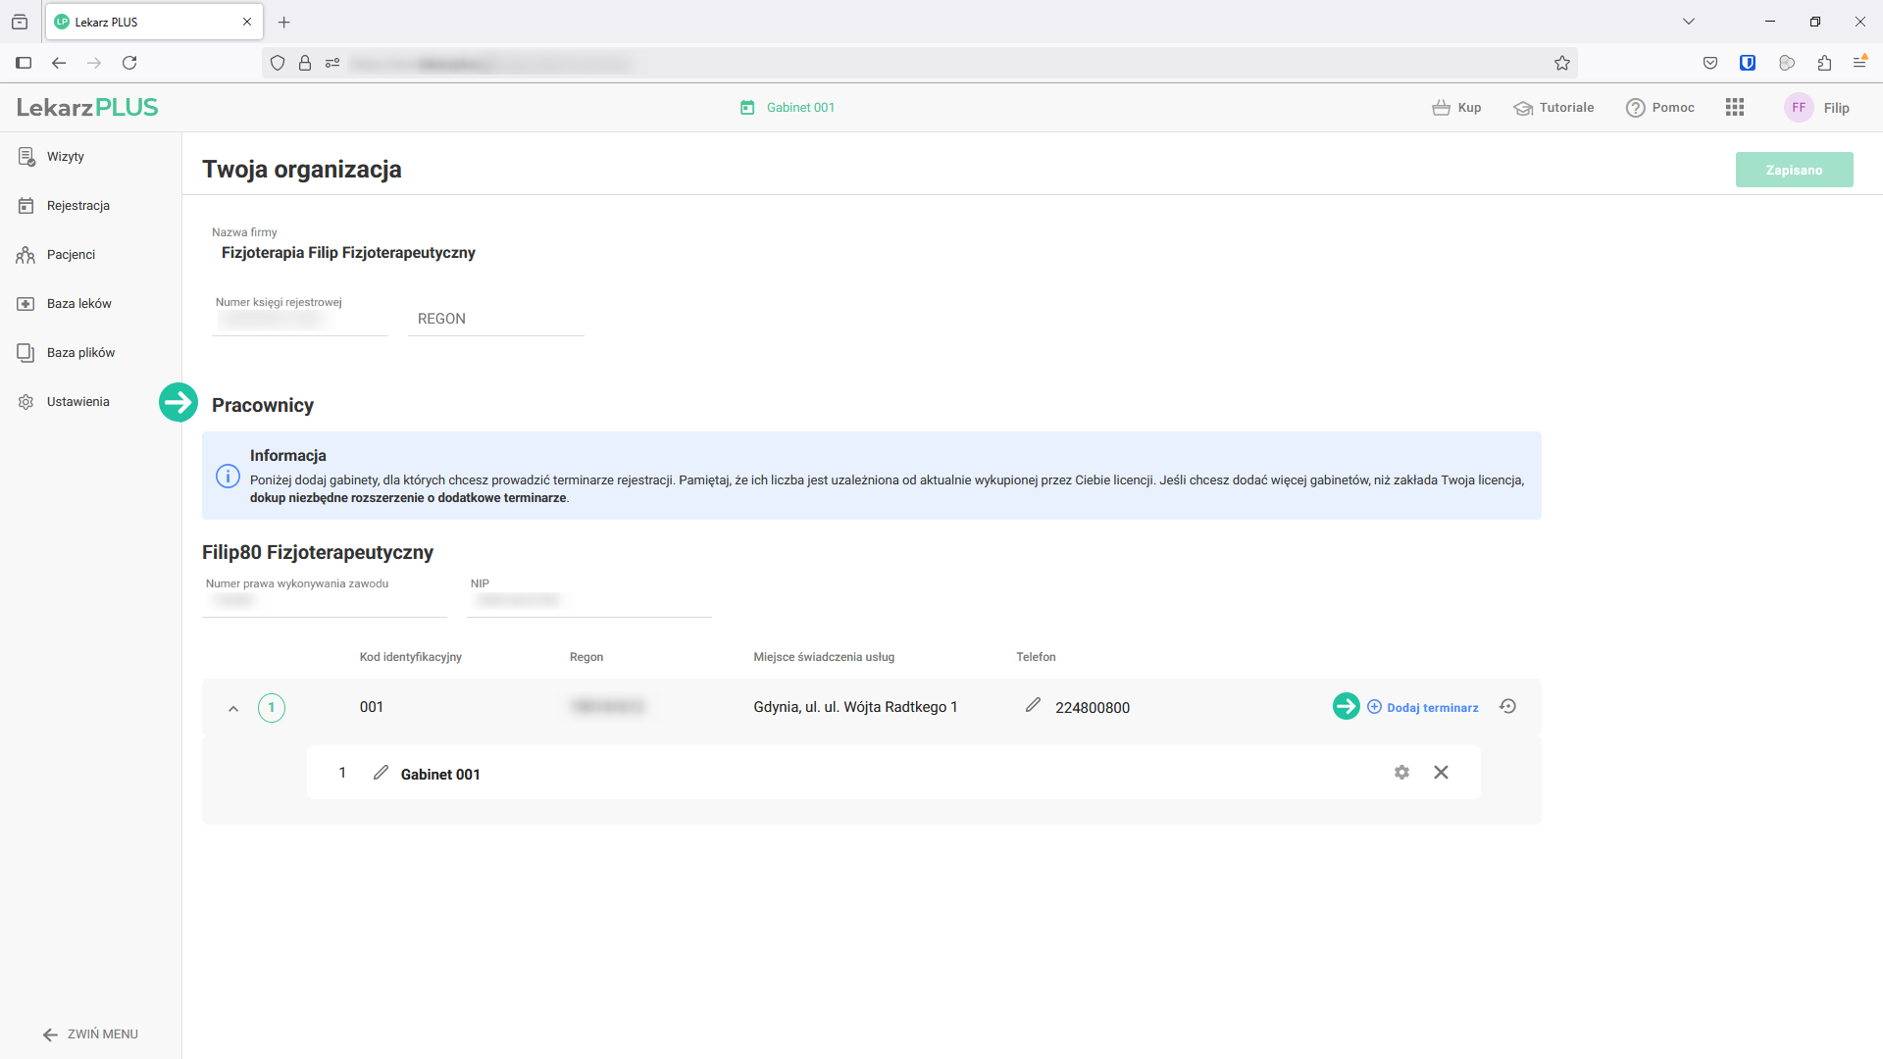Open the Filip user profile menu
This screenshot has height=1059, width=1883.
pyautogui.click(x=1817, y=108)
